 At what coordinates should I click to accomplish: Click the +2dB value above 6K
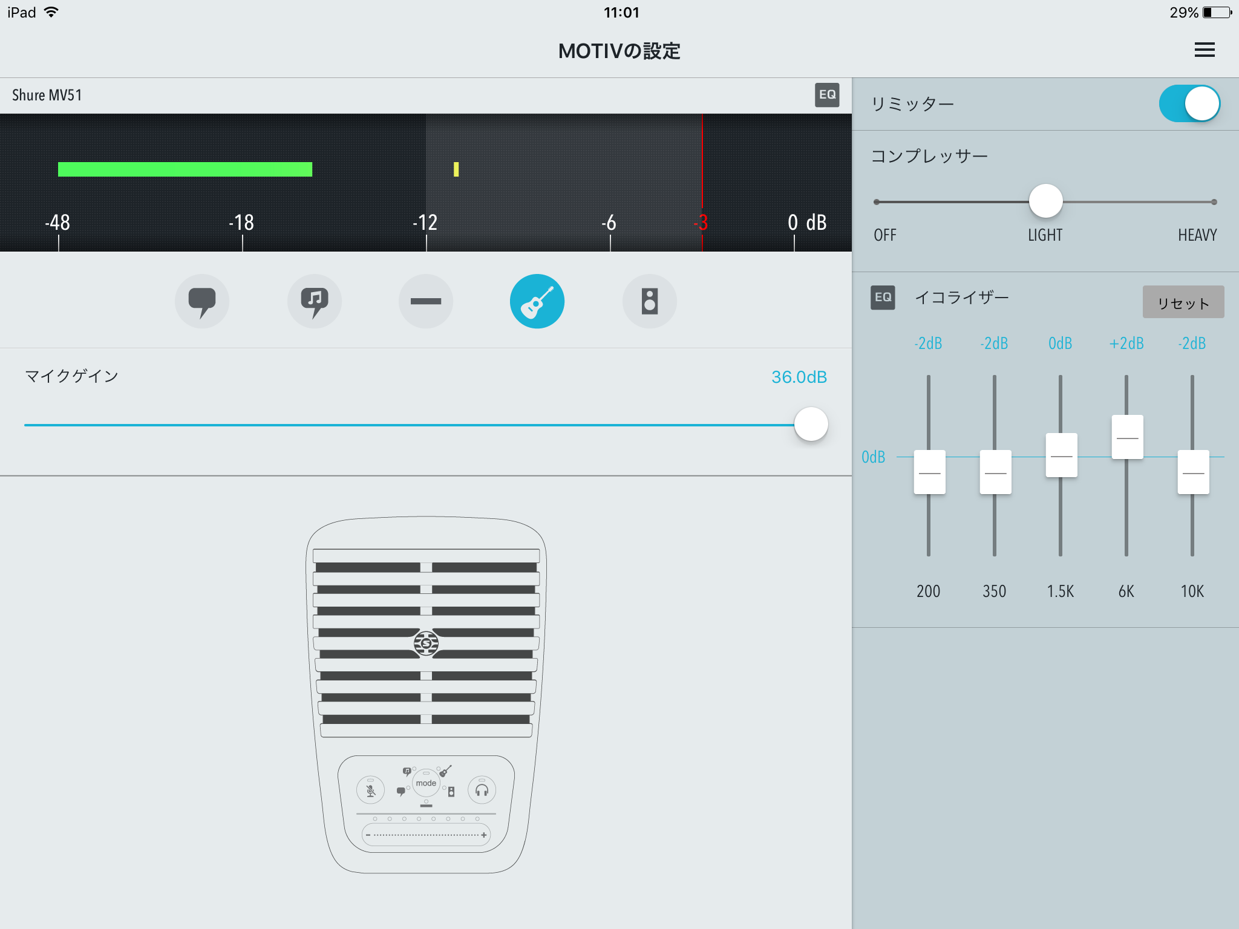(x=1126, y=344)
